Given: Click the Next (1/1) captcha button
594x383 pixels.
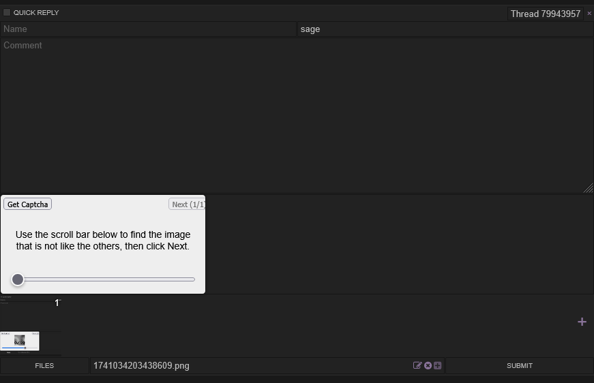Looking at the screenshot, I should (x=187, y=204).
